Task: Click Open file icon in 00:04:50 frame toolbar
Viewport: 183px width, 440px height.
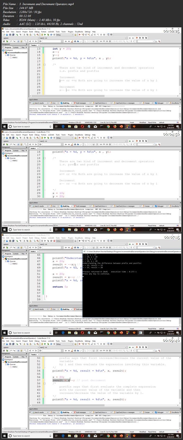Action: 6,138
